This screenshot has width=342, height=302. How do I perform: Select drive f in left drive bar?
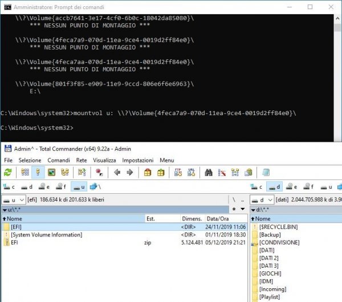point(61,187)
